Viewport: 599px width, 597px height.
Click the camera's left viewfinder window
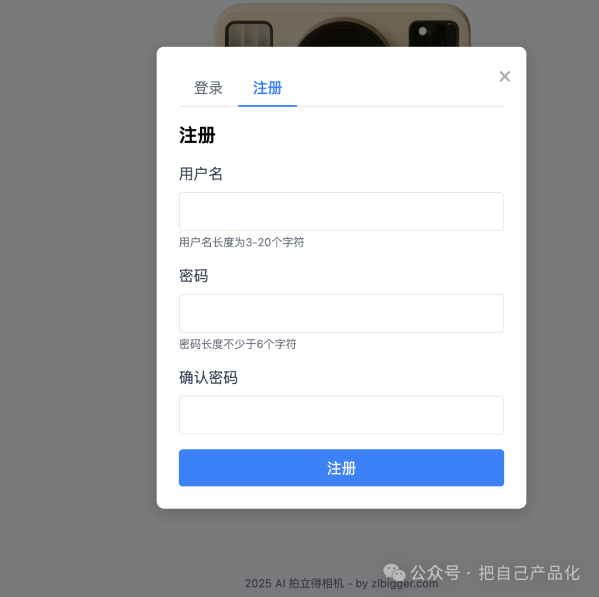tap(248, 34)
